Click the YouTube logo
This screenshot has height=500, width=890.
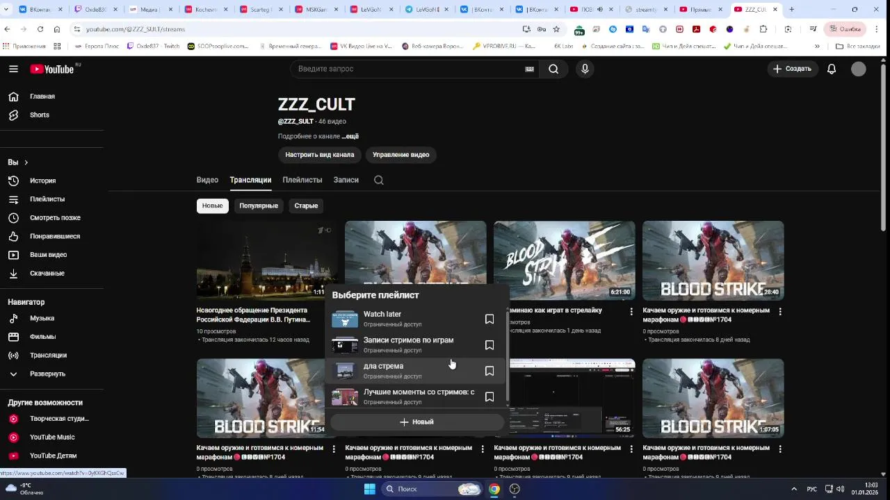pyautogui.click(x=52, y=69)
